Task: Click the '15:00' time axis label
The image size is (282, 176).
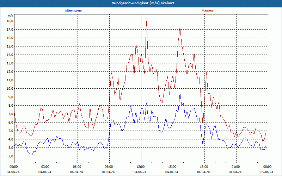Action: (x=173, y=167)
